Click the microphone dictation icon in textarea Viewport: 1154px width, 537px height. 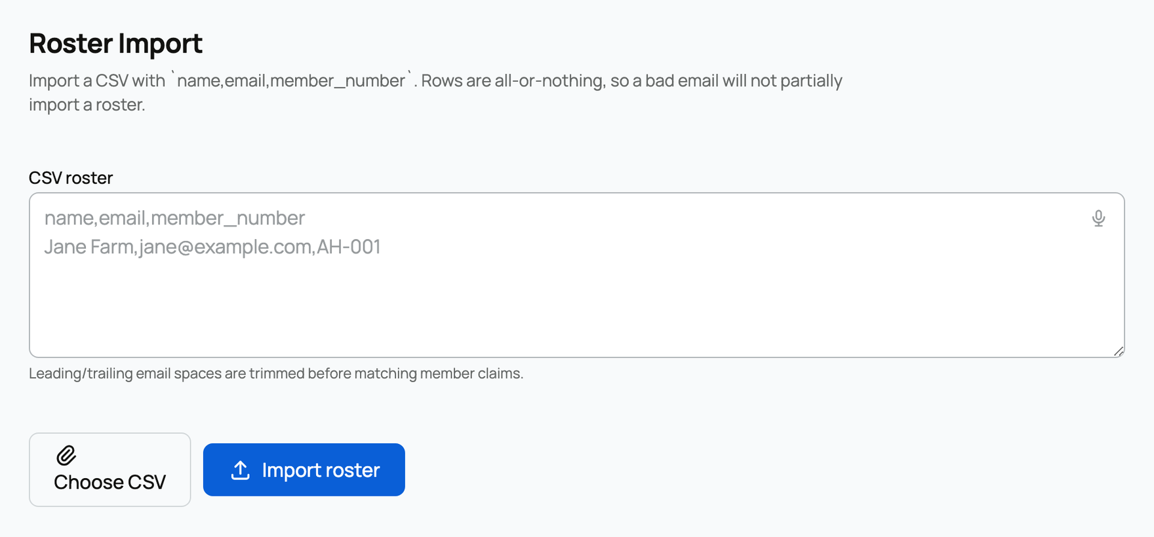[x=1098, y=218]
